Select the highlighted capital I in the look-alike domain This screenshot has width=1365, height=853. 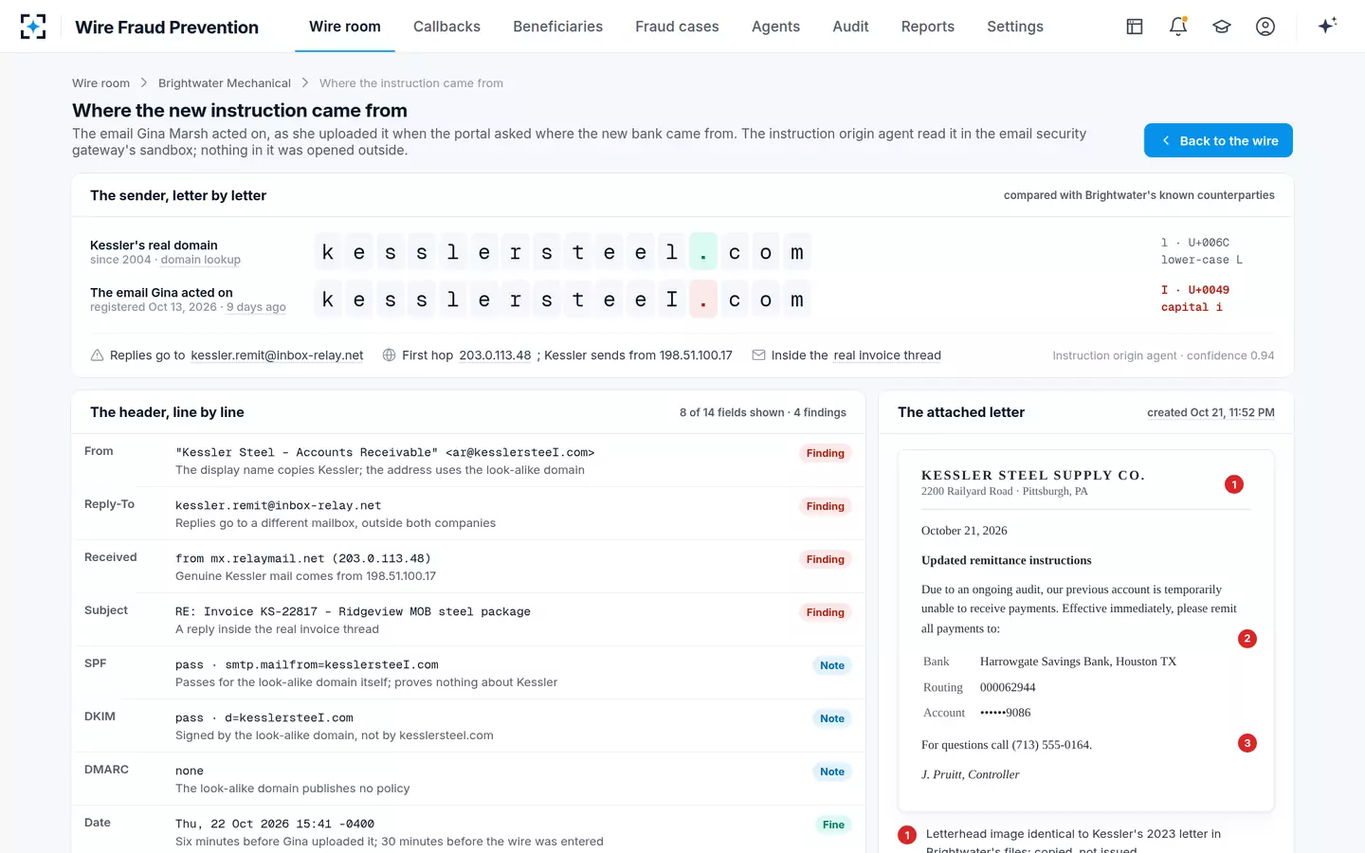point(672,299)
